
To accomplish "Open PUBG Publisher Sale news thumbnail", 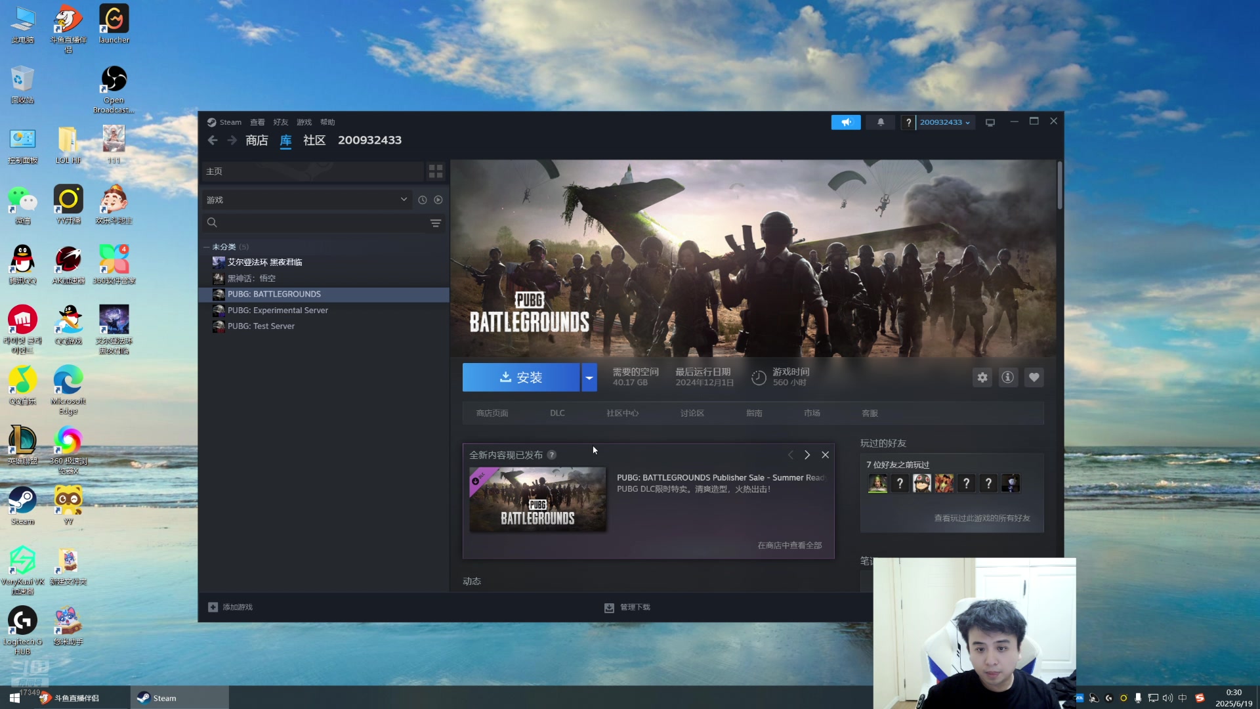I will pyautogui.click(x=537, y=500).
